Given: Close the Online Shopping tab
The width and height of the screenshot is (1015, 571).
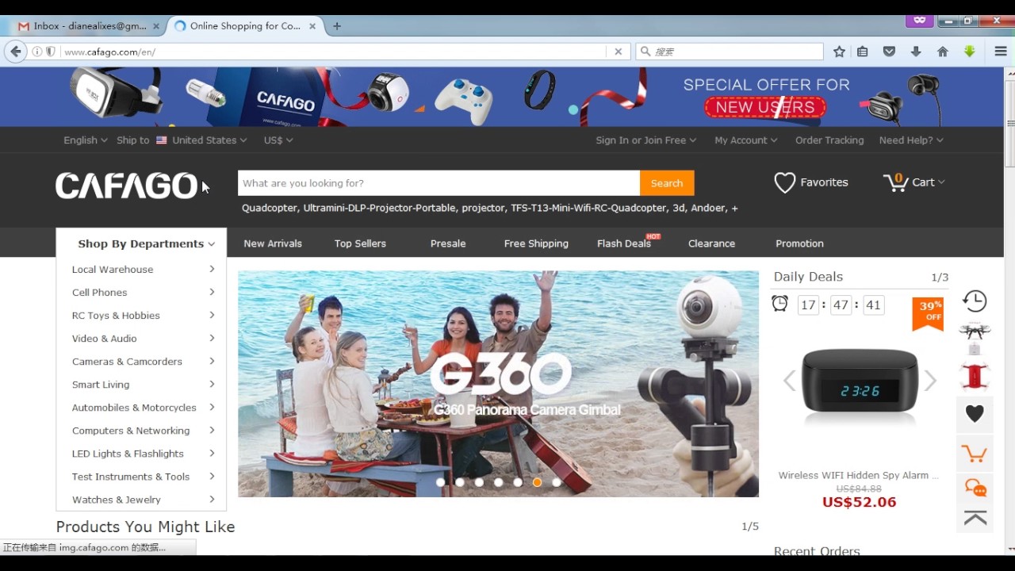Looking at the screenshot, I should coord(312,26).
